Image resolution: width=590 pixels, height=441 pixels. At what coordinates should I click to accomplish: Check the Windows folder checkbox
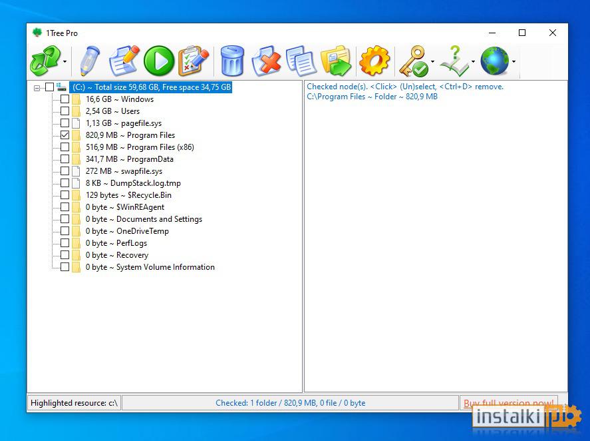tap(65, 99)
